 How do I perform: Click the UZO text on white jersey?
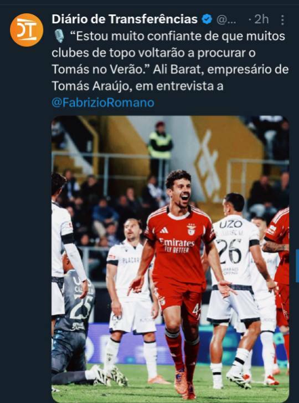[x=231, y=225]
